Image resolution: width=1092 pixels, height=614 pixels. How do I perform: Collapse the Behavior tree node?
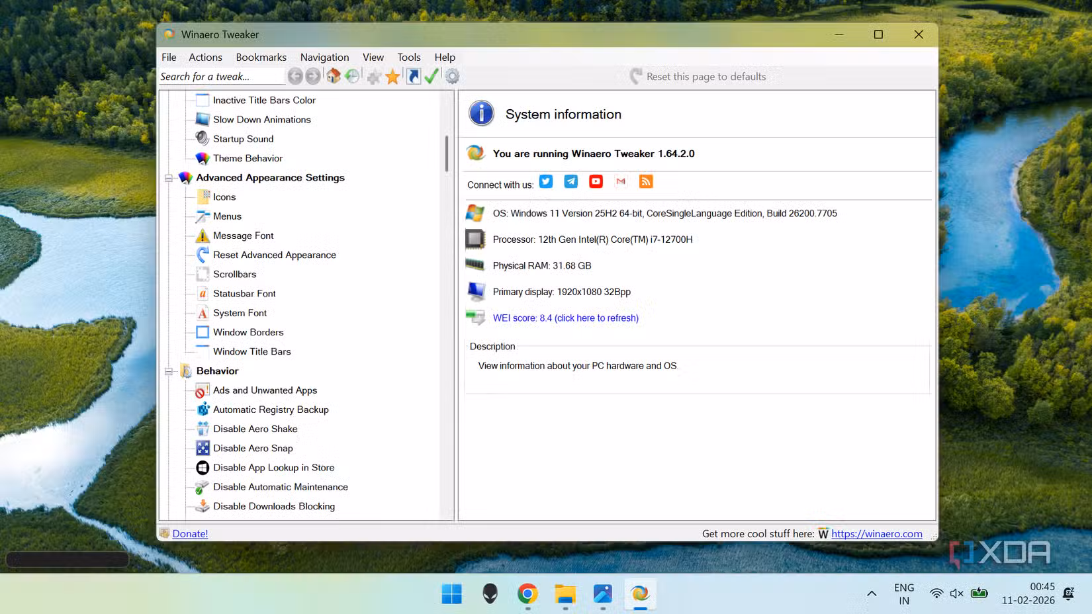[169, 371]
